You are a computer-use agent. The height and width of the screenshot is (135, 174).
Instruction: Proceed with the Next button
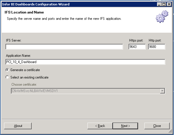[125, 126]
